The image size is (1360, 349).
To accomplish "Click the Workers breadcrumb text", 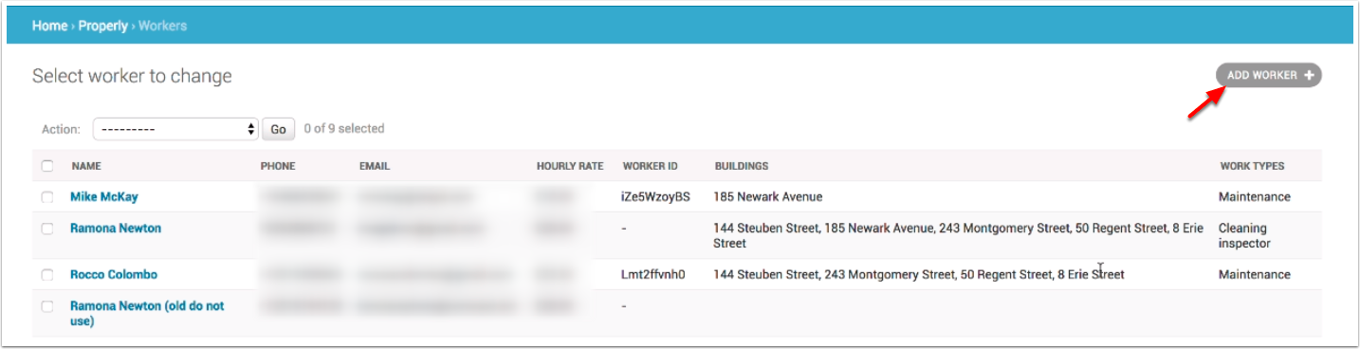I will click(162, 26).
